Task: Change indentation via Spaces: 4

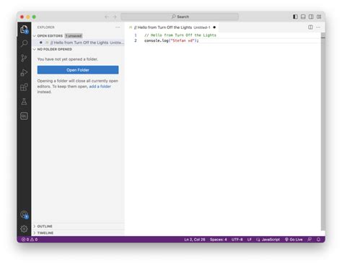Action: pyautogui.click(x=219, y=240)
